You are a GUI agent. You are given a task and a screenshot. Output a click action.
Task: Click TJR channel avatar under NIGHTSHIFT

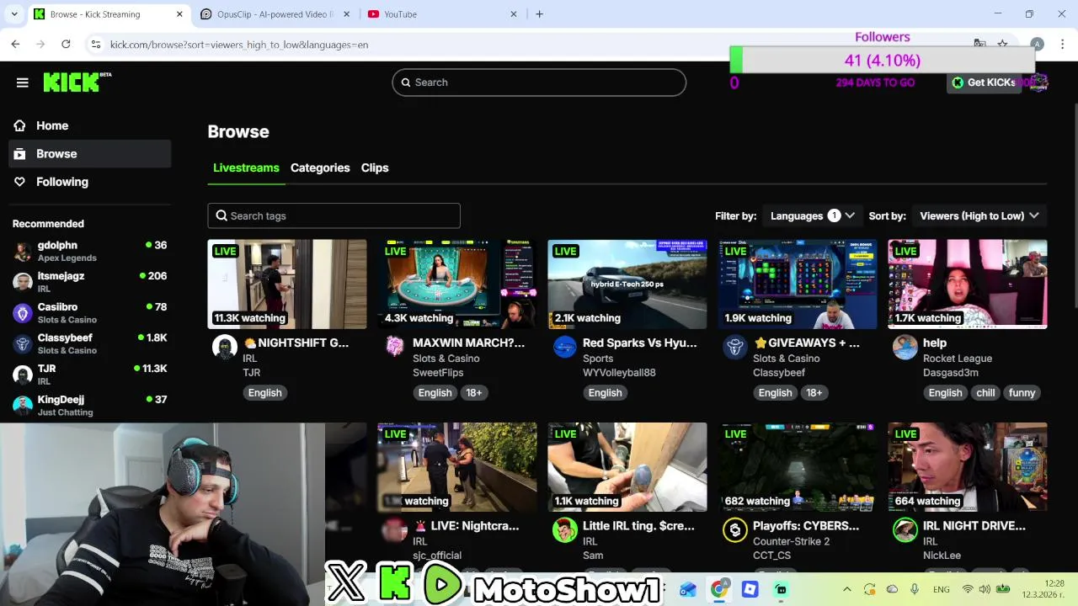pyautogui.click(x=225, y=347)
